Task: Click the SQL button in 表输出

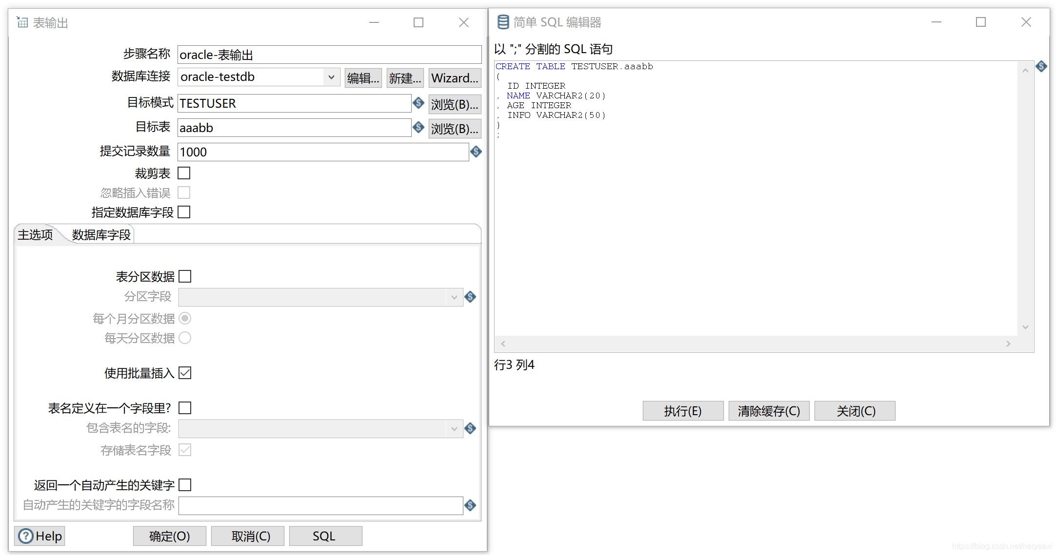Action: tap(326, 536)
